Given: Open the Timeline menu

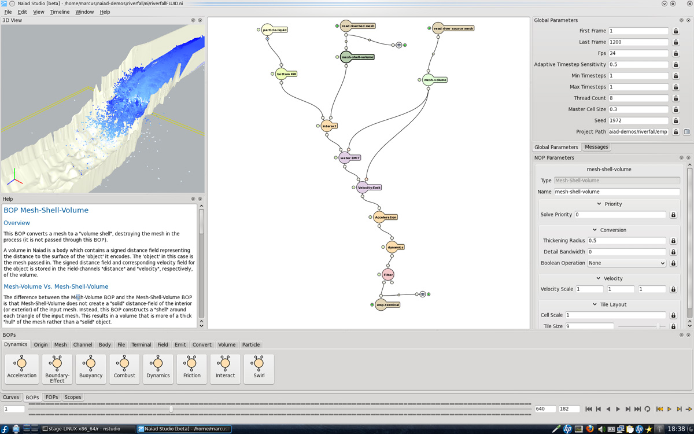Looking at the screenshot, I should [x=60, y=12].
